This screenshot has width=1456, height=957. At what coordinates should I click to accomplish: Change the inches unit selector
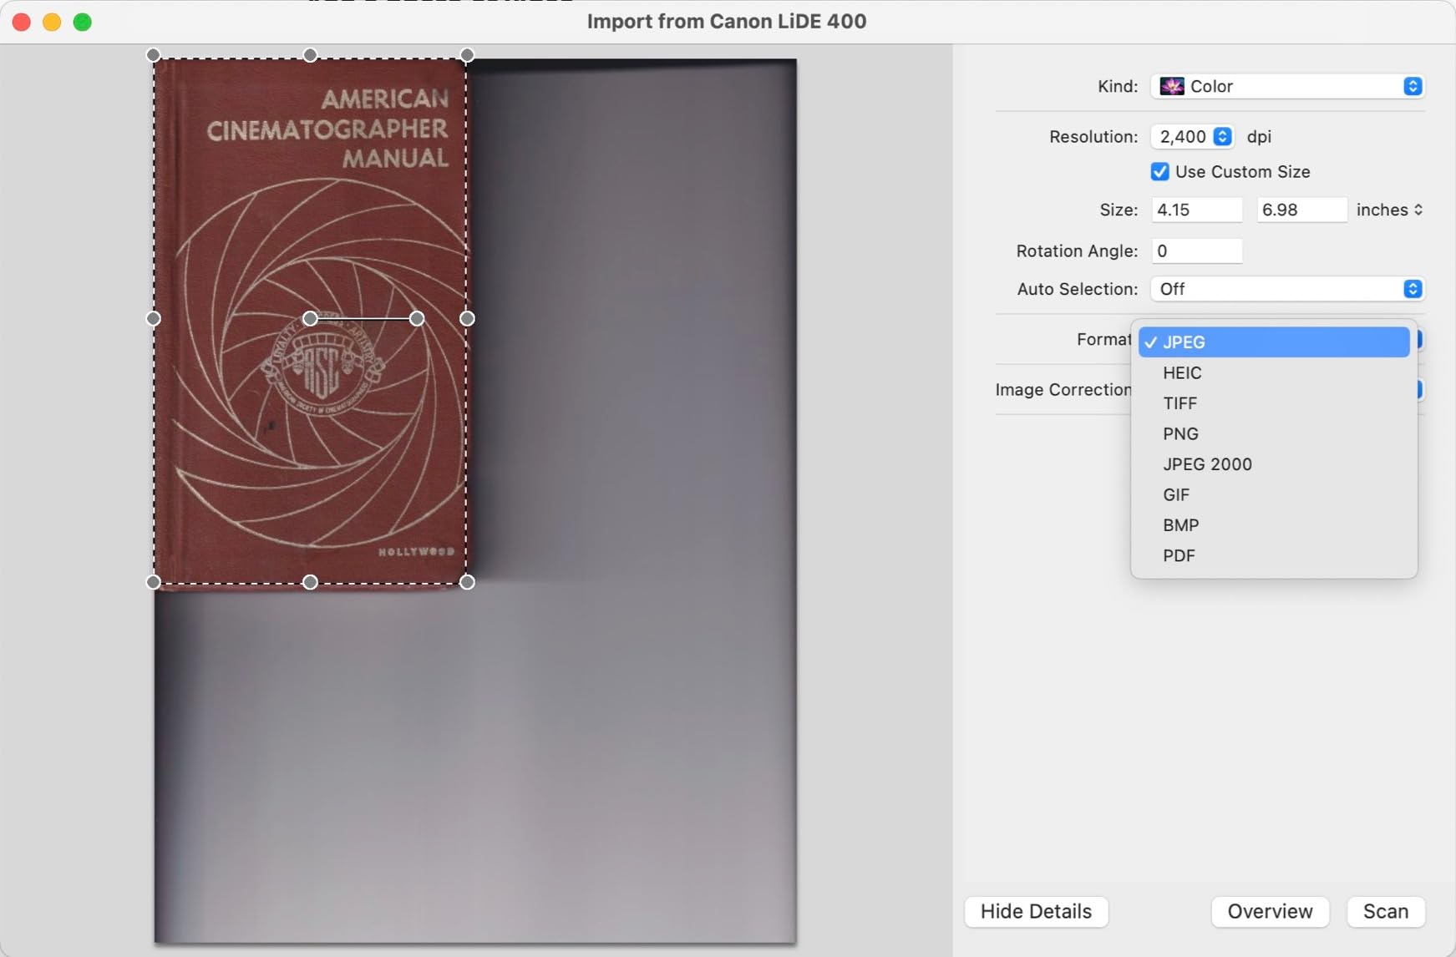(x=1389, y=210)
